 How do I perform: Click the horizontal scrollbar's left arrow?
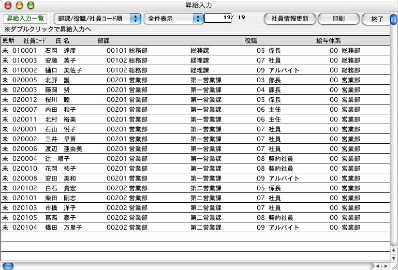pyautogui.click(x=377, y=266)
